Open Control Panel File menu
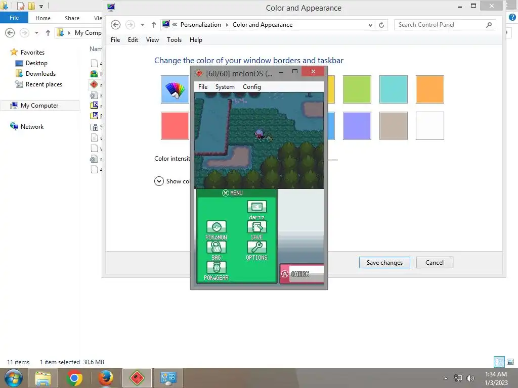Viewport: 518px width, 388px height. point(115,40)
